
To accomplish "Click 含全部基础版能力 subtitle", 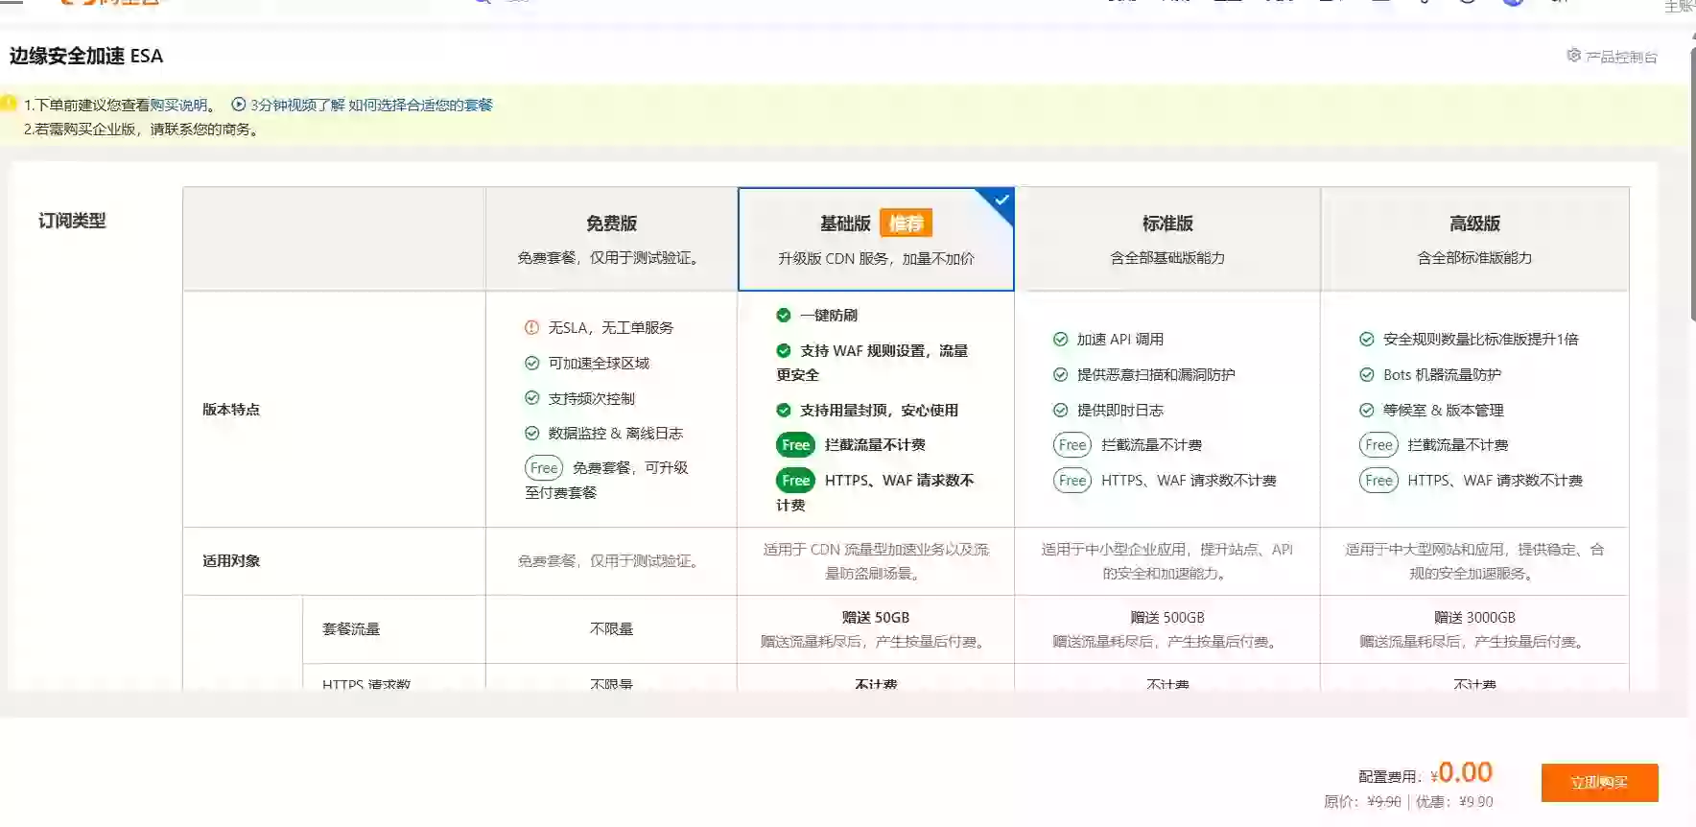I will tap(1167, 258).
